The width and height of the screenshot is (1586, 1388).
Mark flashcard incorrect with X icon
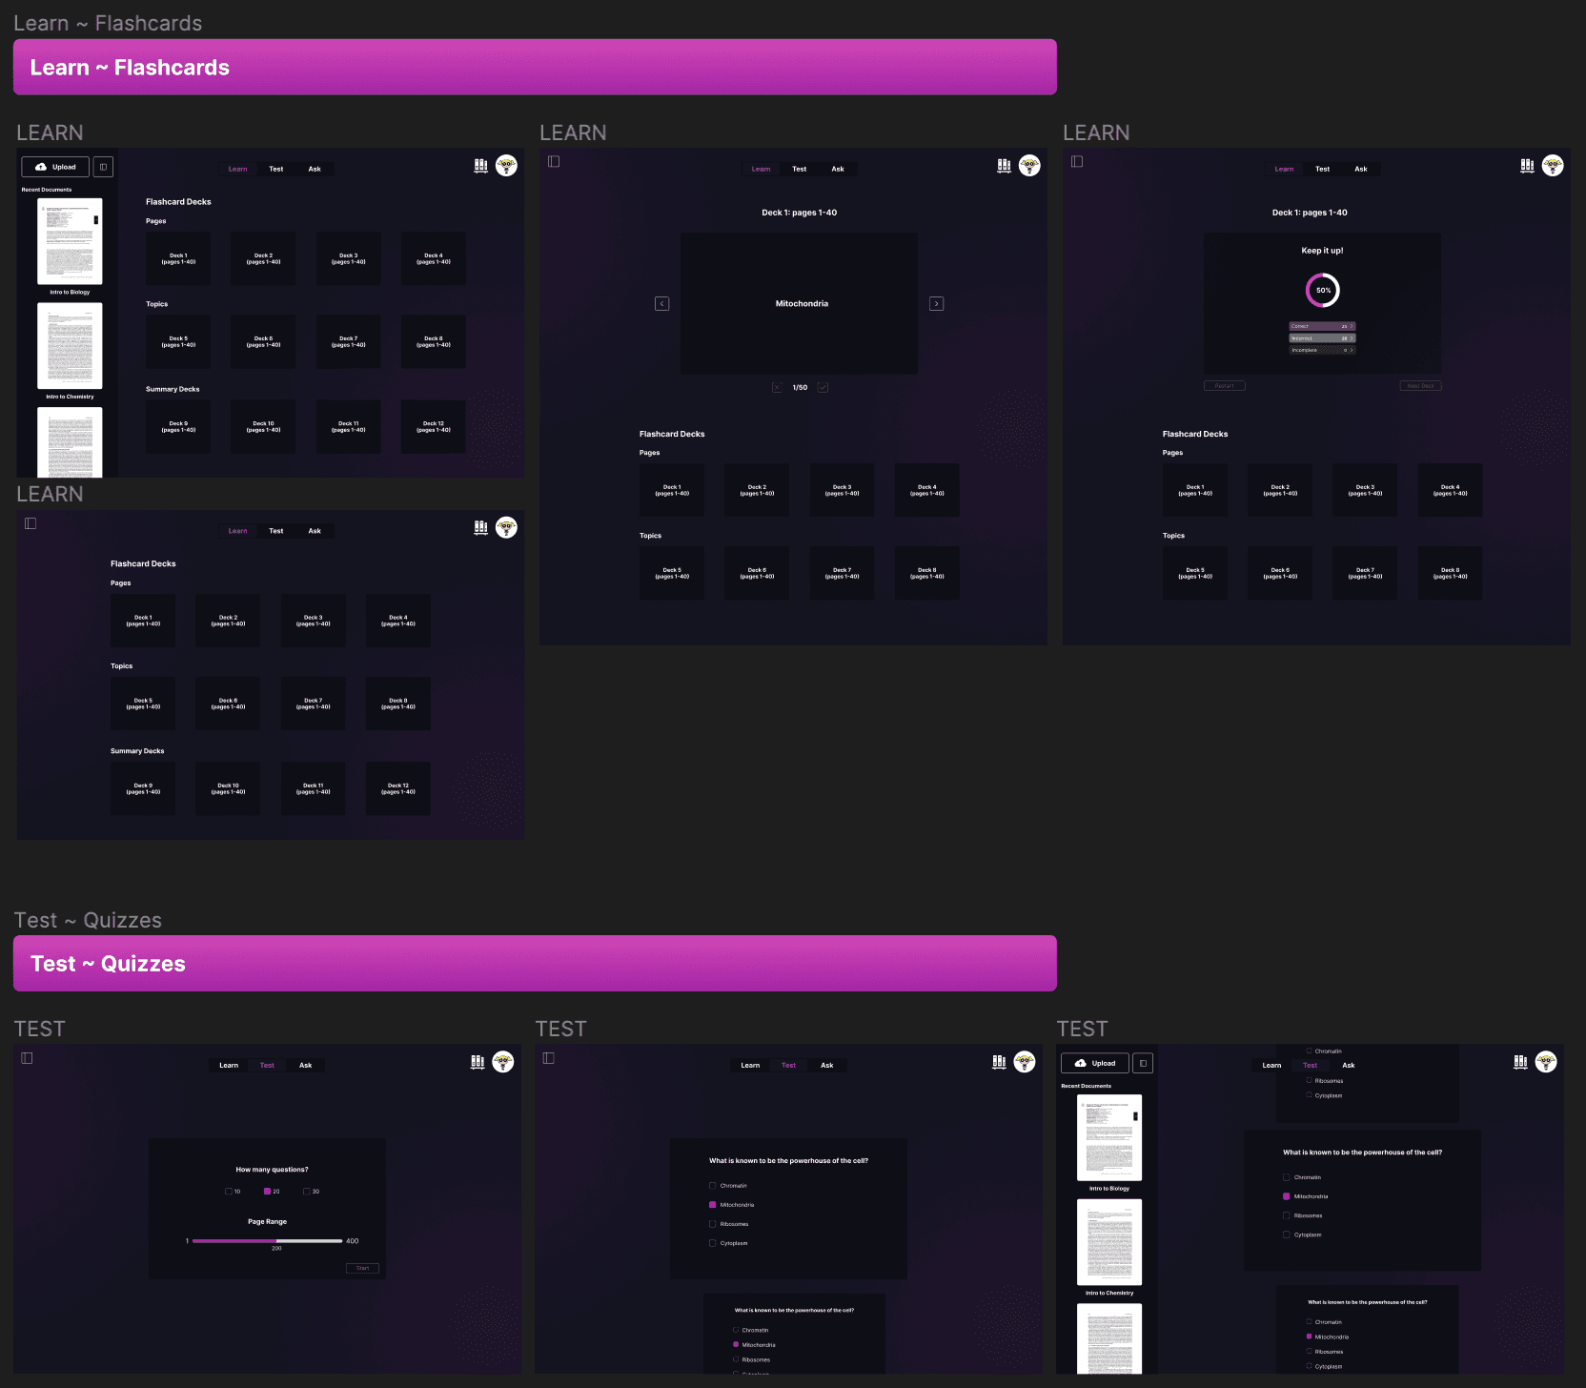tap(777, 387)
